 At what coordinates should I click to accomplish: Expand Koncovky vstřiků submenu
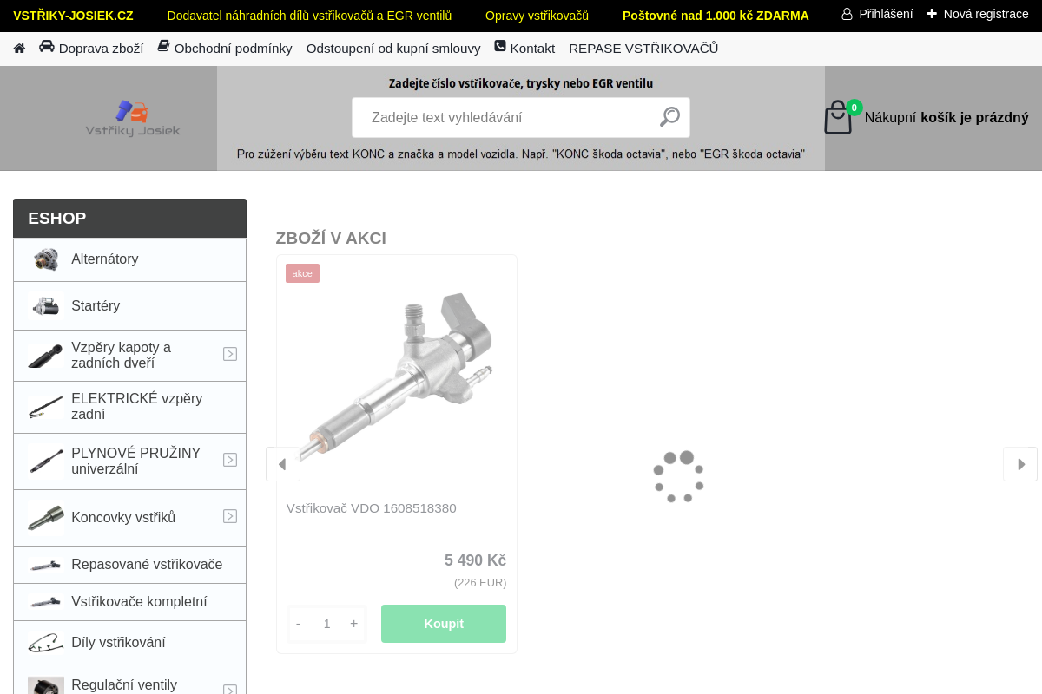coord(230,516)
